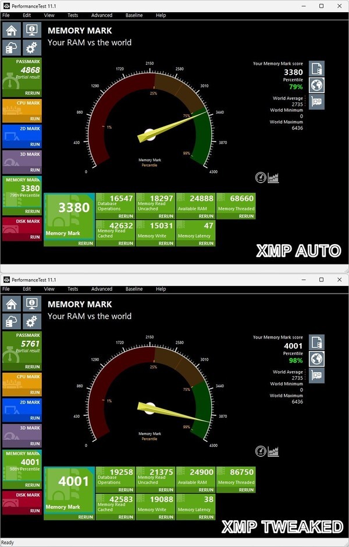This screenshot has width=349, height=547.
Task: Click the globe icon beside the 98% percentile
Action: pyautogui.click(x=316, y=358)
